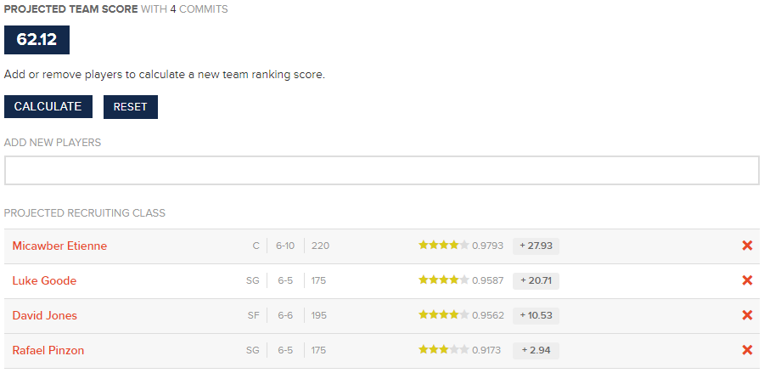Remove Rafael Pinzon with the red X
This screenshot has width=764, height=373.
click(x=747, y=350)
